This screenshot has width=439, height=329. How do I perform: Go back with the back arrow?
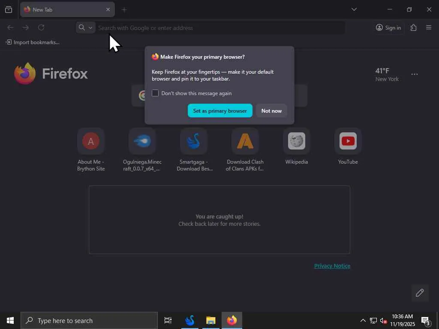point(10,27)
